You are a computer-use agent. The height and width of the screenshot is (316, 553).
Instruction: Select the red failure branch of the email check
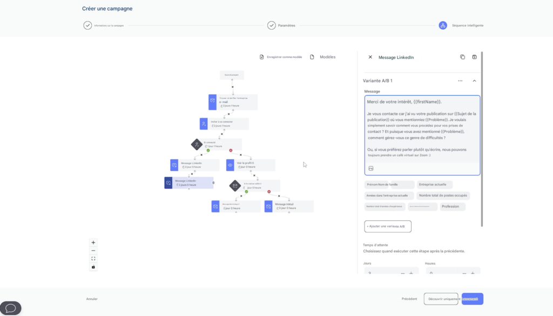[268, 191]
